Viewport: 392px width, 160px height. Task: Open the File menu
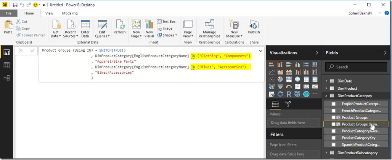coord(8,13)
